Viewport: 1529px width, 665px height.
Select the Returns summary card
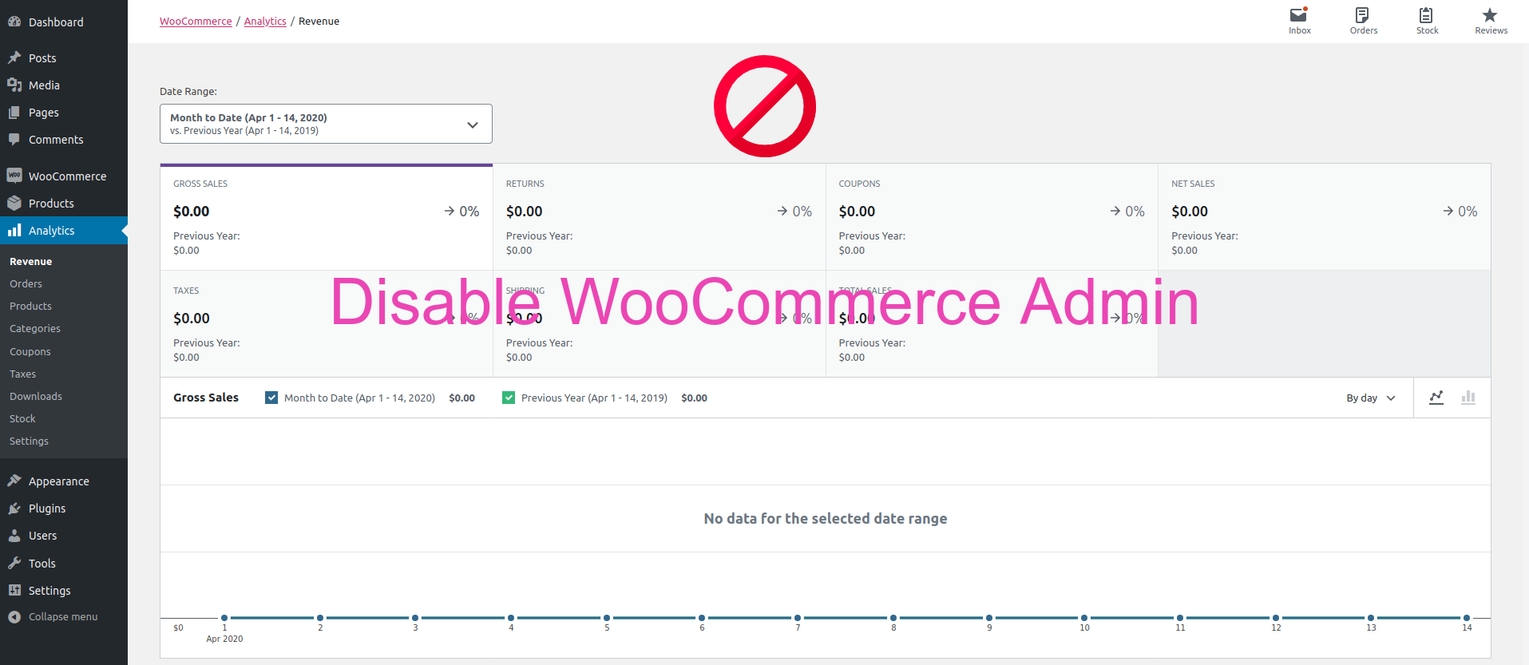click(660, 217)
